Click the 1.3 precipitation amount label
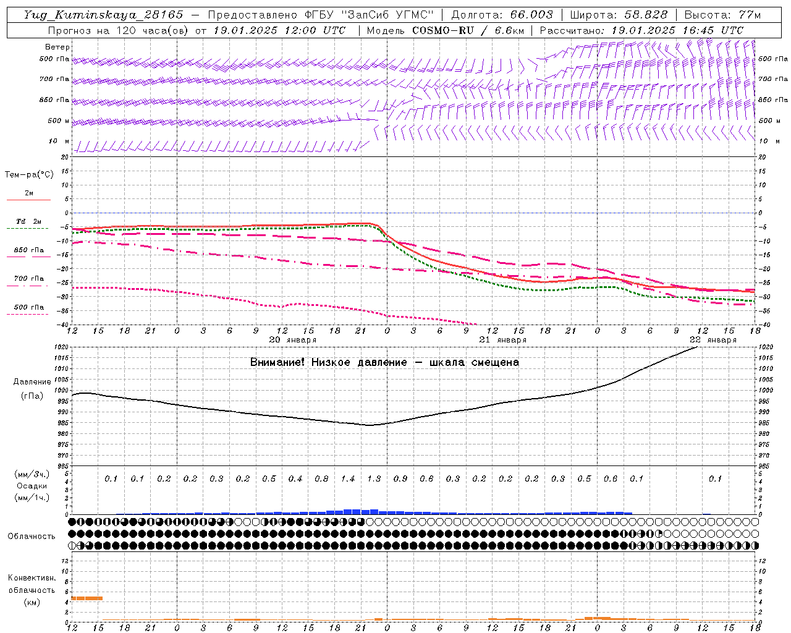 374,478
